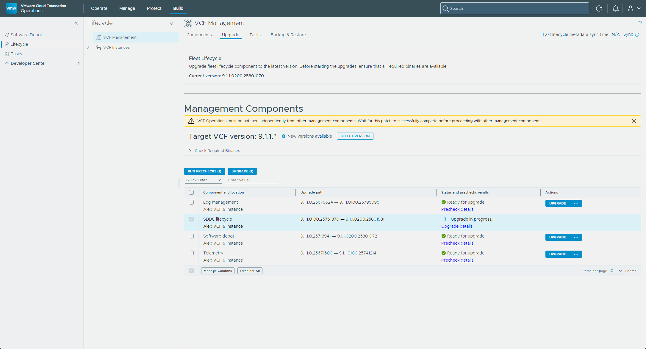This screenshot has height=349, width=646.
Task: Open the Protect top menu
Action: coord(154,8)
